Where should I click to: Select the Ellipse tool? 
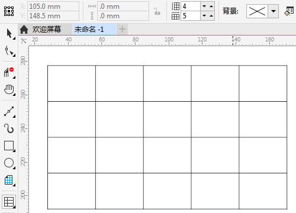click(x=9, y=163)
